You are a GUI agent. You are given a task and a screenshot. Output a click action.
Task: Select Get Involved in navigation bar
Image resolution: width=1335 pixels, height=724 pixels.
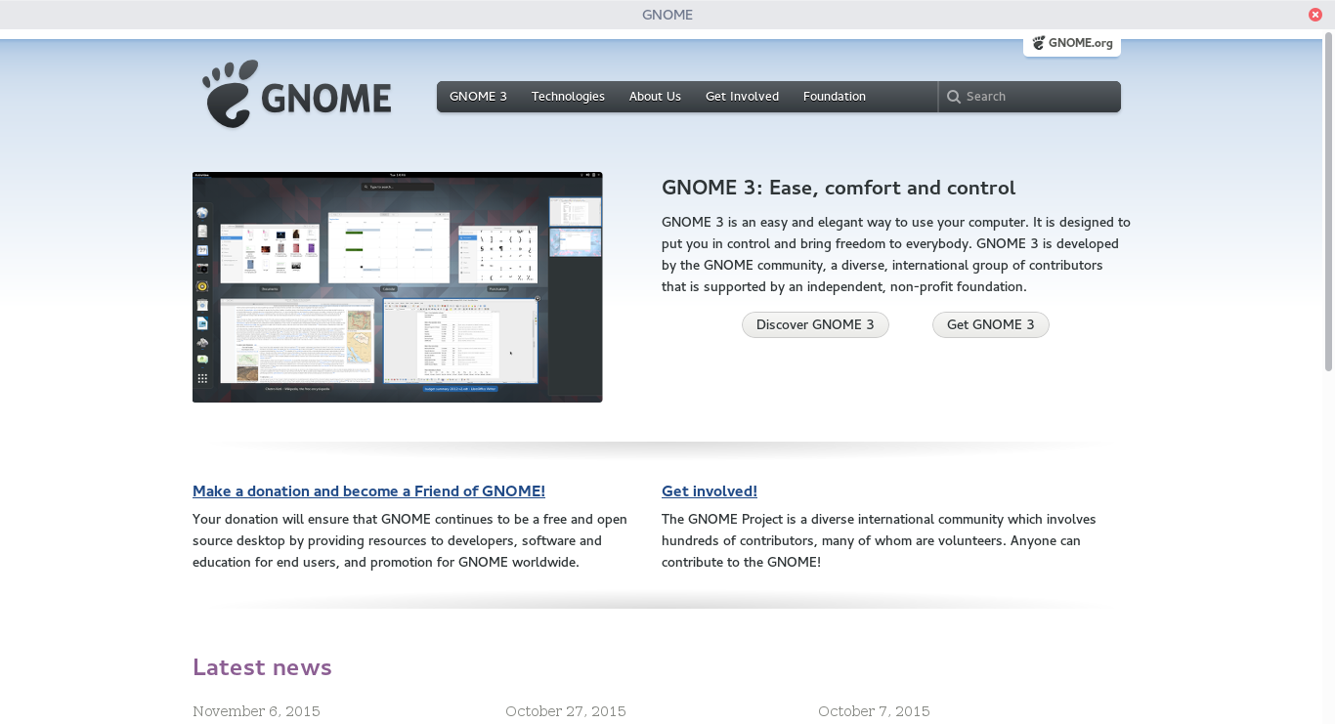coord(742,97)
